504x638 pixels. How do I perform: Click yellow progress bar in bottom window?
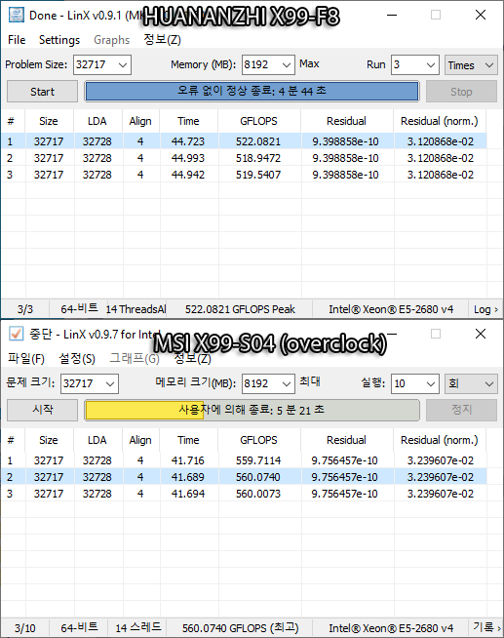[x=252, y=410]
